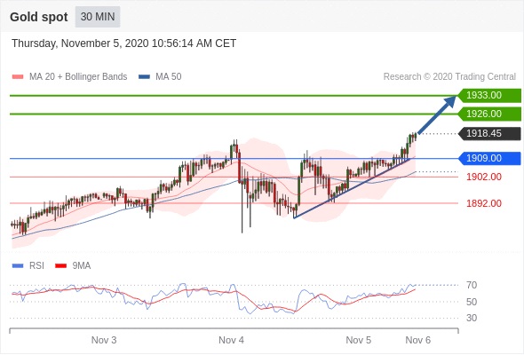Click the 1909.00 blue pivot tag

[x=489, y=158]
